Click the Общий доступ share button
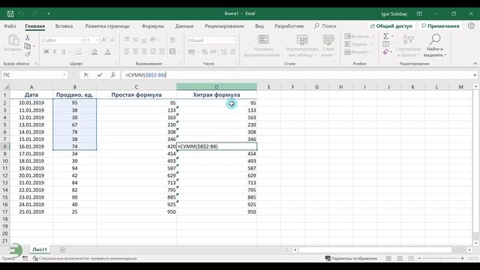Screen dimensions: 480x270 pyautogui.click(x=391, y=26)
